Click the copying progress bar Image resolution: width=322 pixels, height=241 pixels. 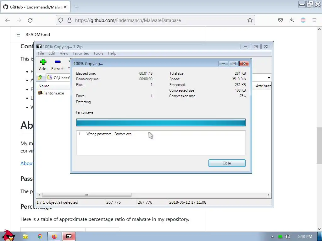(161, 123)
